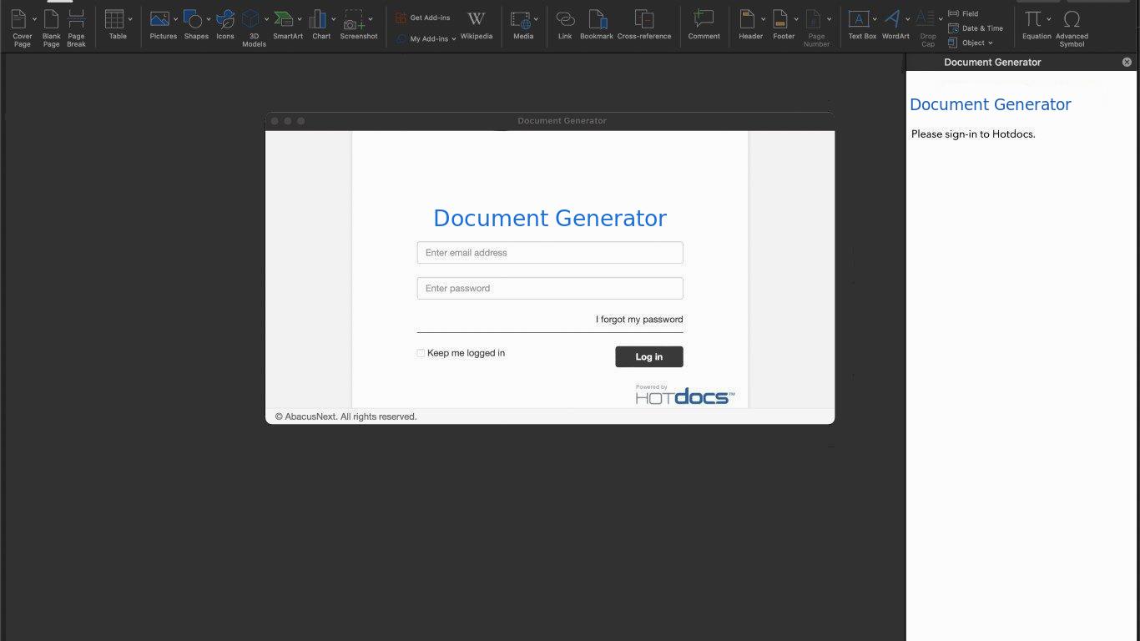Insert a Blank Page
The image size is (1140, 641).
tap(52, 28)
